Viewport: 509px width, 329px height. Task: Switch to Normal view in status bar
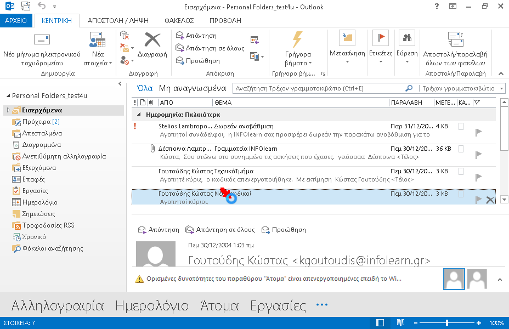[x=380, y=322]
